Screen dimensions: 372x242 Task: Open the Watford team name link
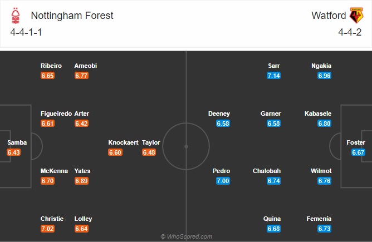click(329, 16)
